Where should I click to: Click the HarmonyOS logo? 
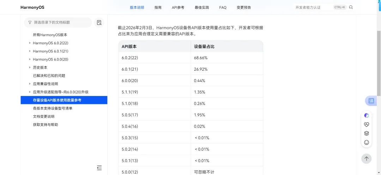(x=32, y=7)
